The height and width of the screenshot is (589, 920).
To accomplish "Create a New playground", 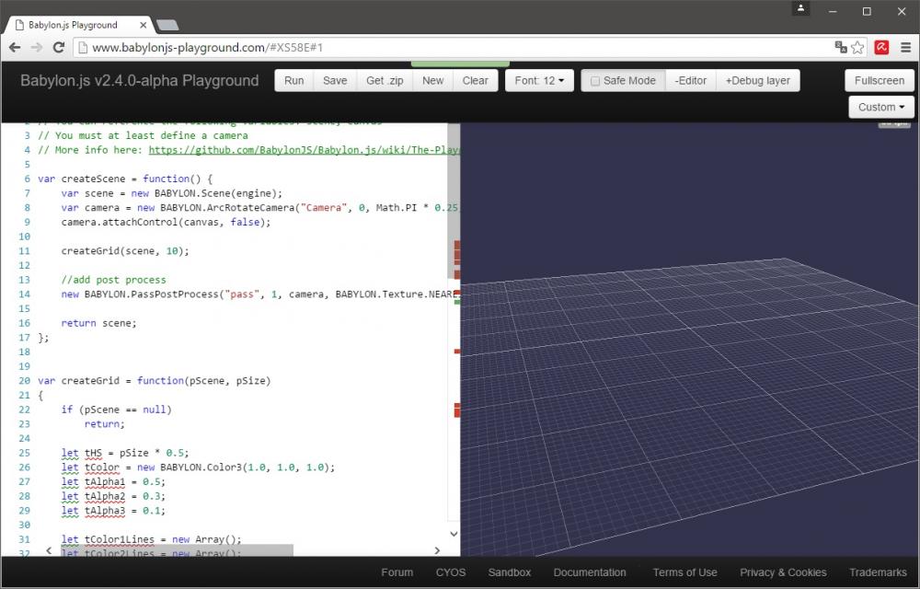I will coord(433,80).
